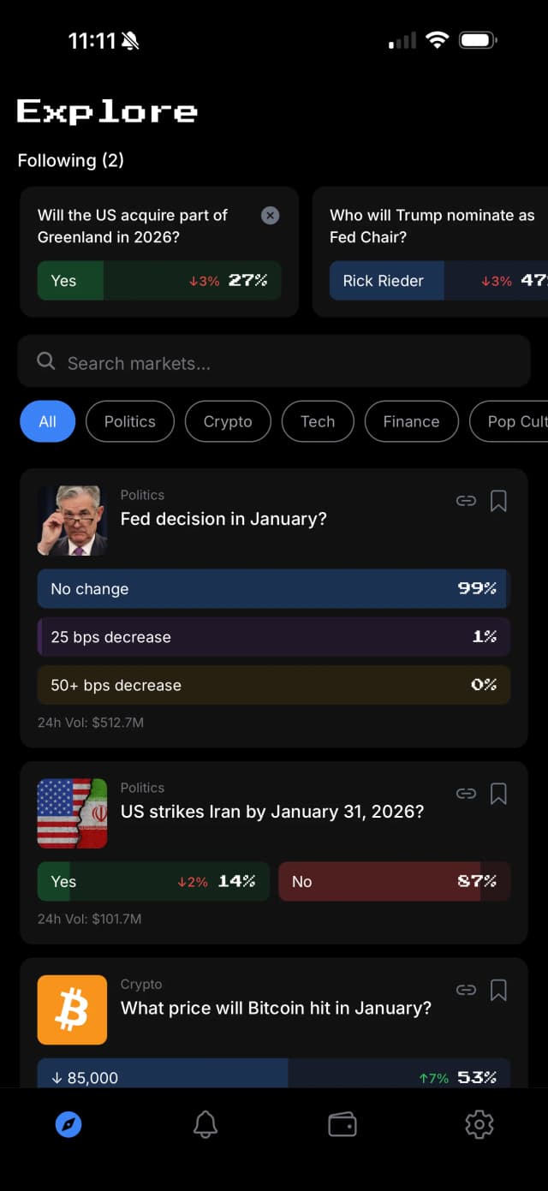Open settings using the gear icon
This screenshot has height=1191, width=548.
click(x=479, y=1124)
